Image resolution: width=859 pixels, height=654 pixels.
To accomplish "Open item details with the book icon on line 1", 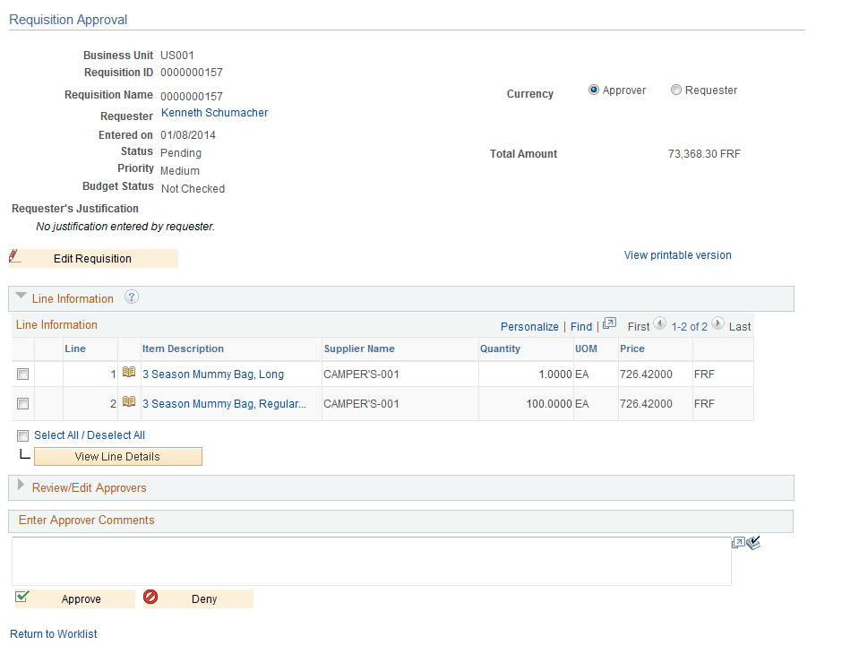I will [129, 374].
